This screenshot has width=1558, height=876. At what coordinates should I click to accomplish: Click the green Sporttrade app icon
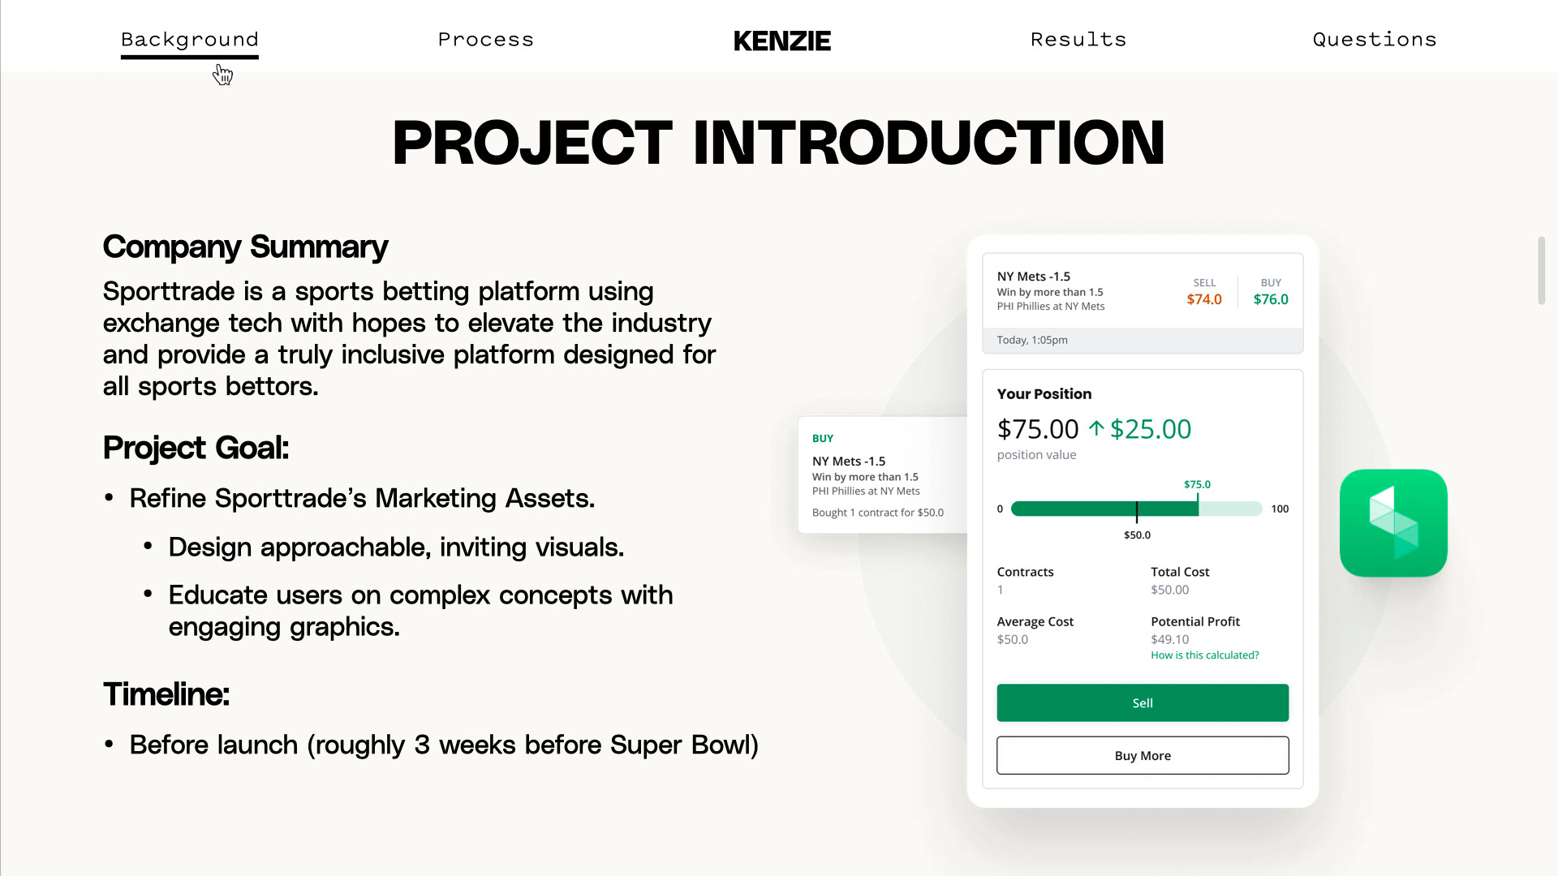tap(1393, 523)
